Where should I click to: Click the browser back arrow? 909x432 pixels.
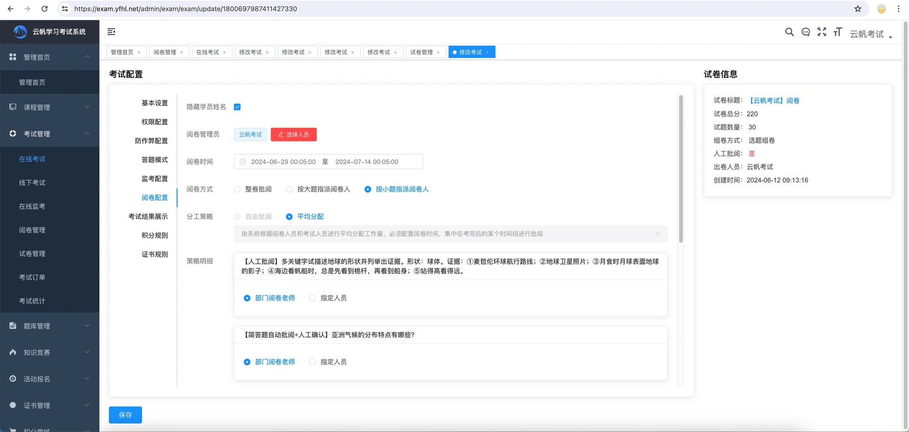(10, 9)
